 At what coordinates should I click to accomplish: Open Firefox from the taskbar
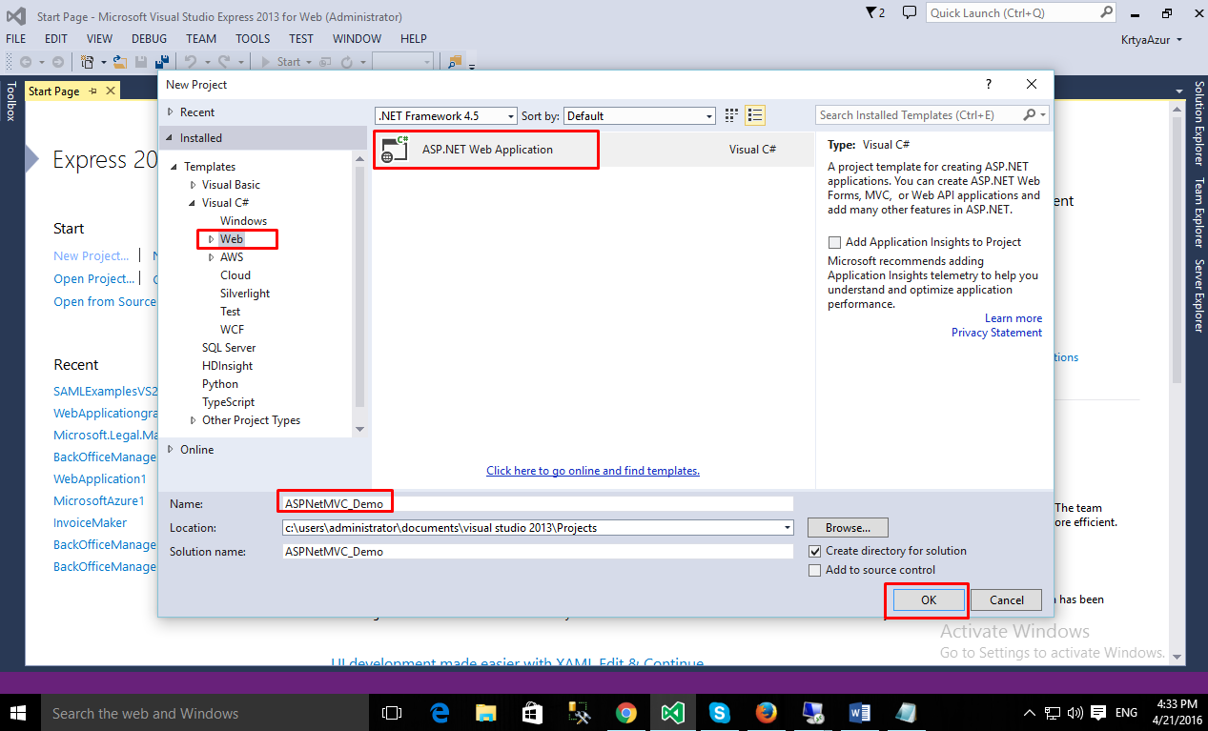(766, 713)
